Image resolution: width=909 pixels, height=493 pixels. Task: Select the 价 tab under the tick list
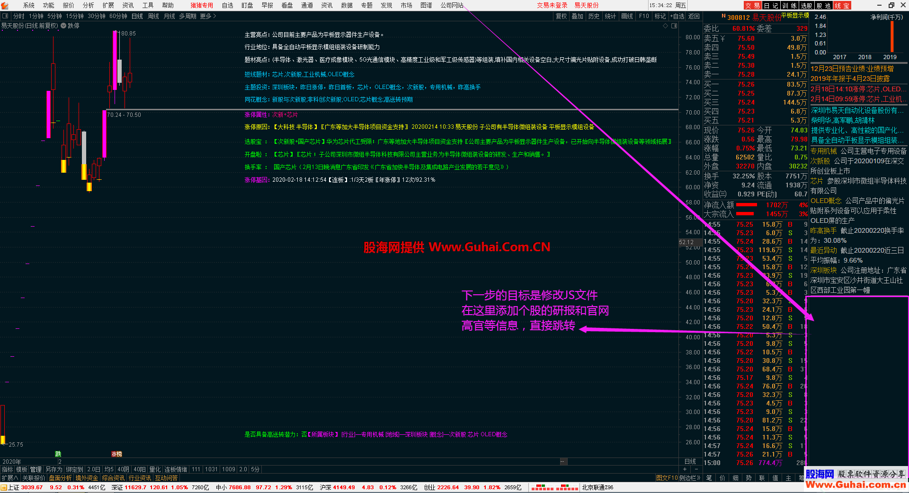(x=722, y=478)
